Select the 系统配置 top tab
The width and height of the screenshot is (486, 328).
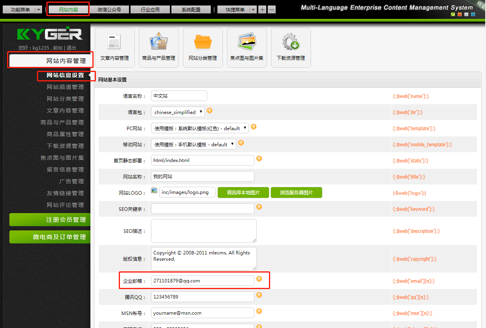coord(191,9)
